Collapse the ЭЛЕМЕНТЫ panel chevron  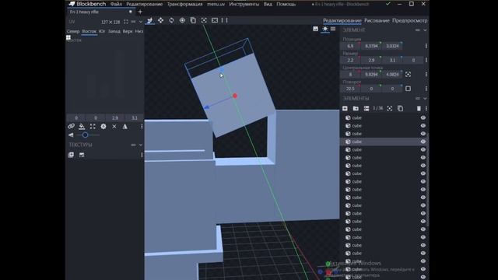click(x=425, y=99)
